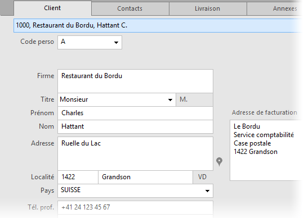Click the Nom field containing Hattant

[x=135, y=127]
